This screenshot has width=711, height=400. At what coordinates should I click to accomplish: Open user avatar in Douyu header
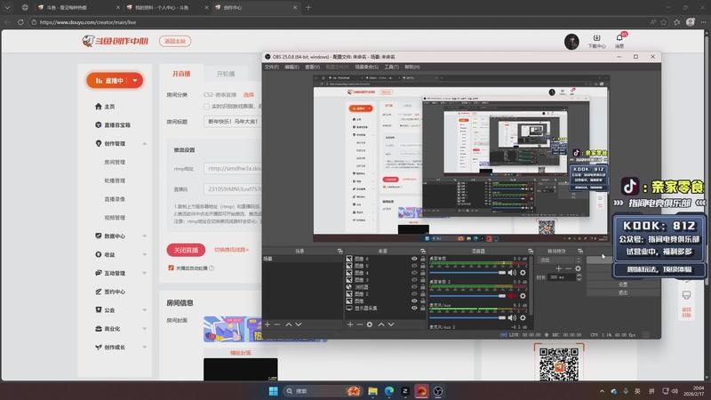[571, 42]
